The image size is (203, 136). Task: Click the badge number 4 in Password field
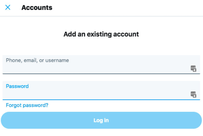(195, 96)
